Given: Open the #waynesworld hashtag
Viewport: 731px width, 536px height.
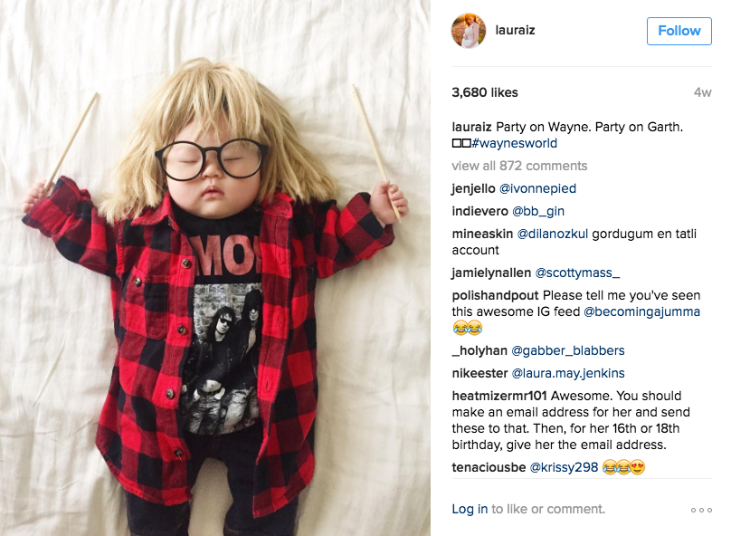Looking at the screenshot, I should click(514, 143).
